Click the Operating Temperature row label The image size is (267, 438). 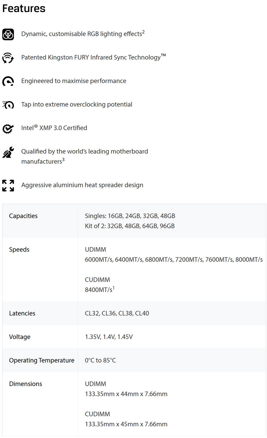tap(42, 360)
